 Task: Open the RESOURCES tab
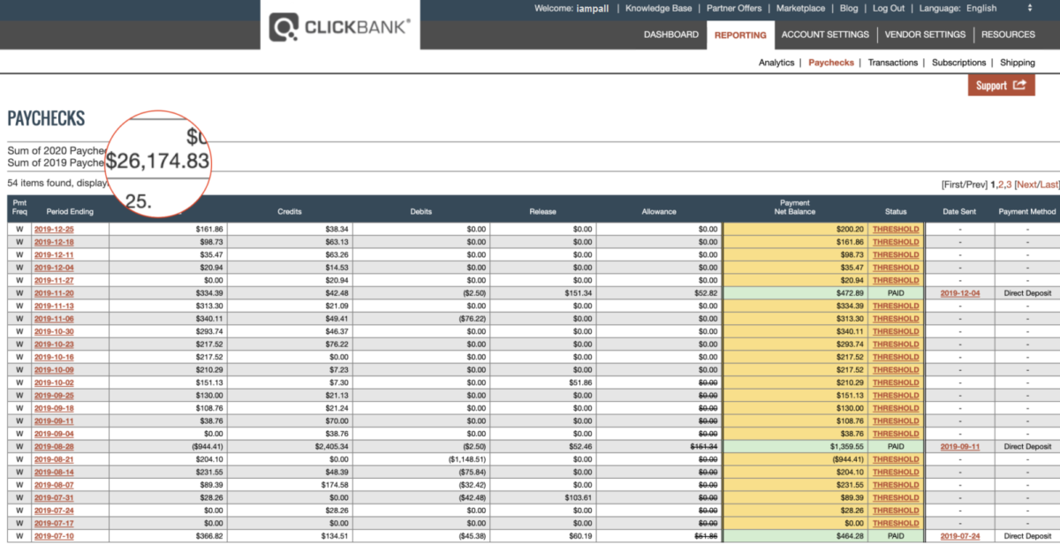click(1008, 34)
